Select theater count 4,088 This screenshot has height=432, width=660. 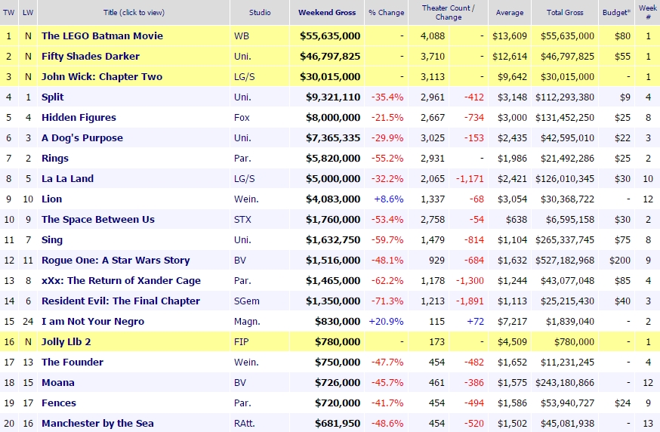click(432, 35)
